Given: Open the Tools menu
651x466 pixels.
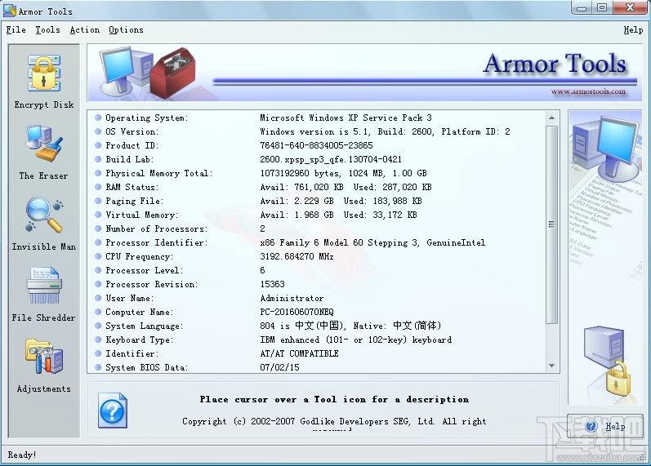Looking at the screenshot, I should [x=47, y=30].
